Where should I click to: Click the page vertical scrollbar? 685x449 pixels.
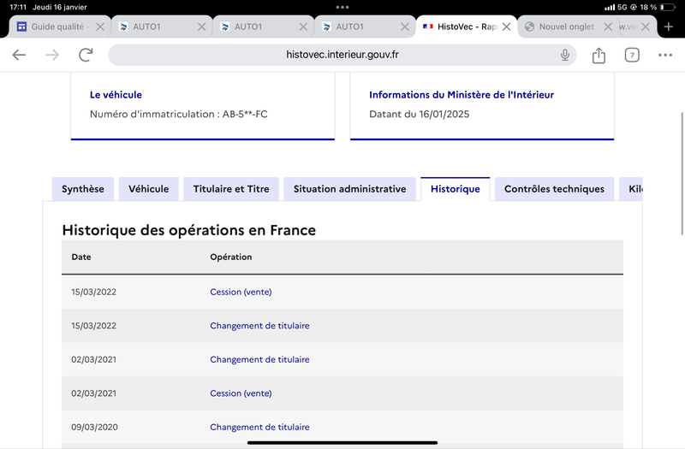pos(682,174)
